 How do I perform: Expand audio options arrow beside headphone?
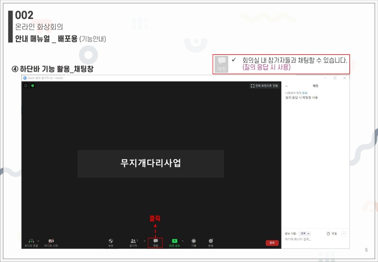click(38, 240)
